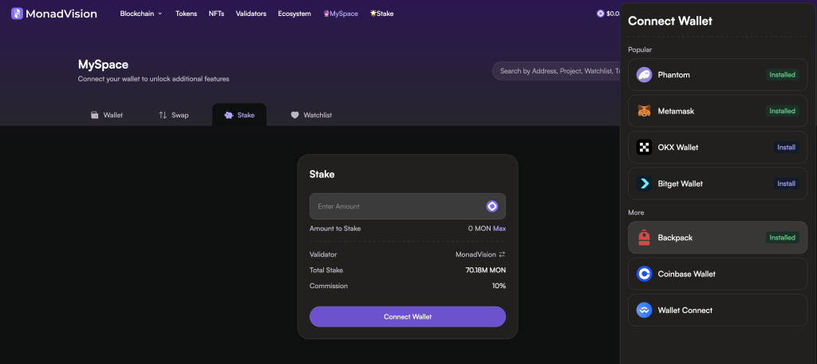This screenshot has width=817, height=364.
Task: Expand the Blockchain dropdown menu
Action: 141,14
